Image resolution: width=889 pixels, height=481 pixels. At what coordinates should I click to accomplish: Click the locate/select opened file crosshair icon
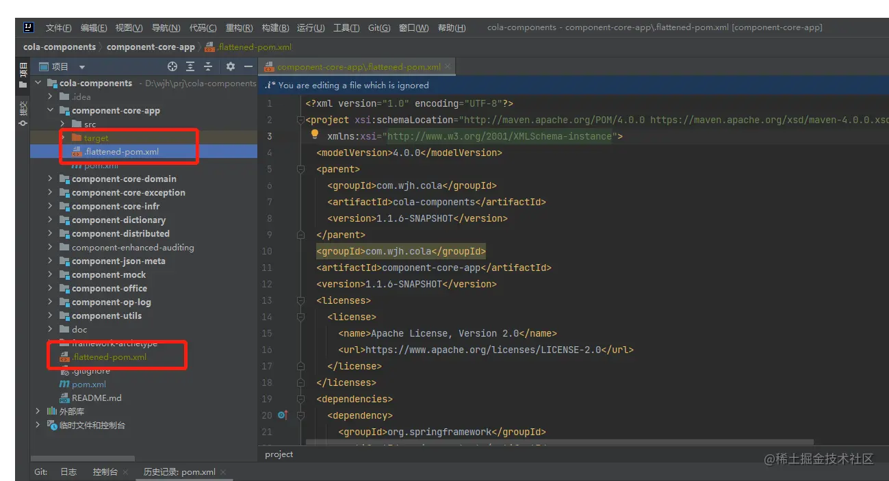(x=172, y=66)
